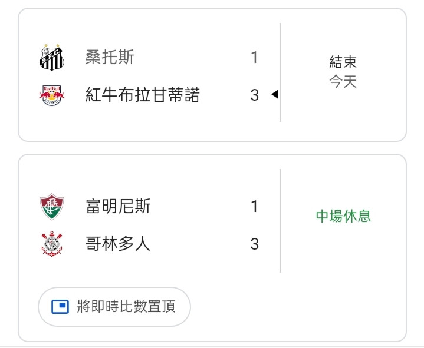Image resolution: width=424 pixels, height=348 pixels.
Task: Open team name 紅牛布拉甘蒂諾
Action: (143, 95)
